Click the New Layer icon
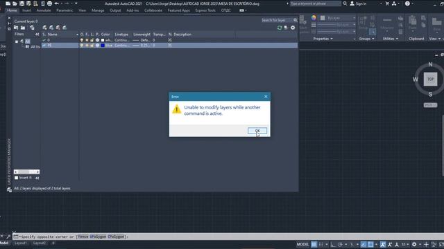 [44, 28]
